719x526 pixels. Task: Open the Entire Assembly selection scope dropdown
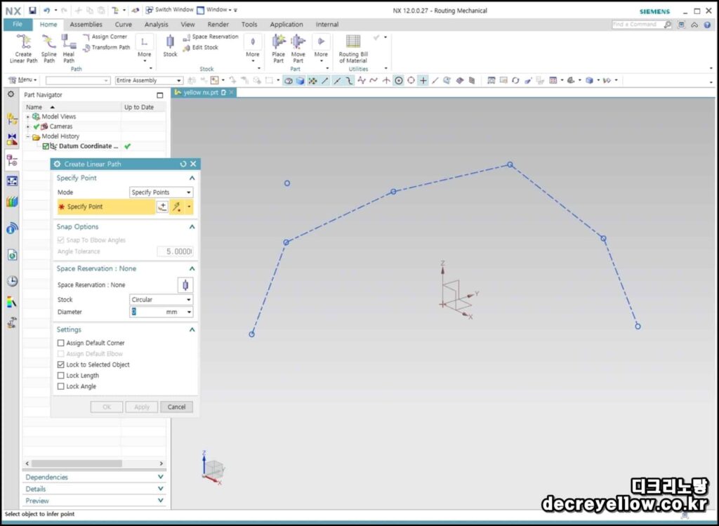149,80
